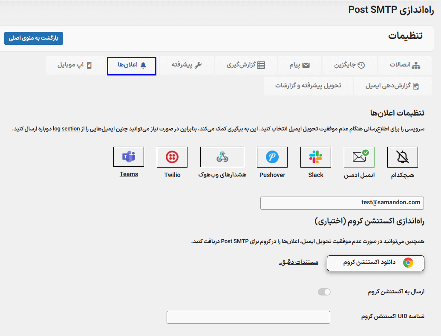
Task: Click the مستندات دقیق documentation link
Action: 299,262
